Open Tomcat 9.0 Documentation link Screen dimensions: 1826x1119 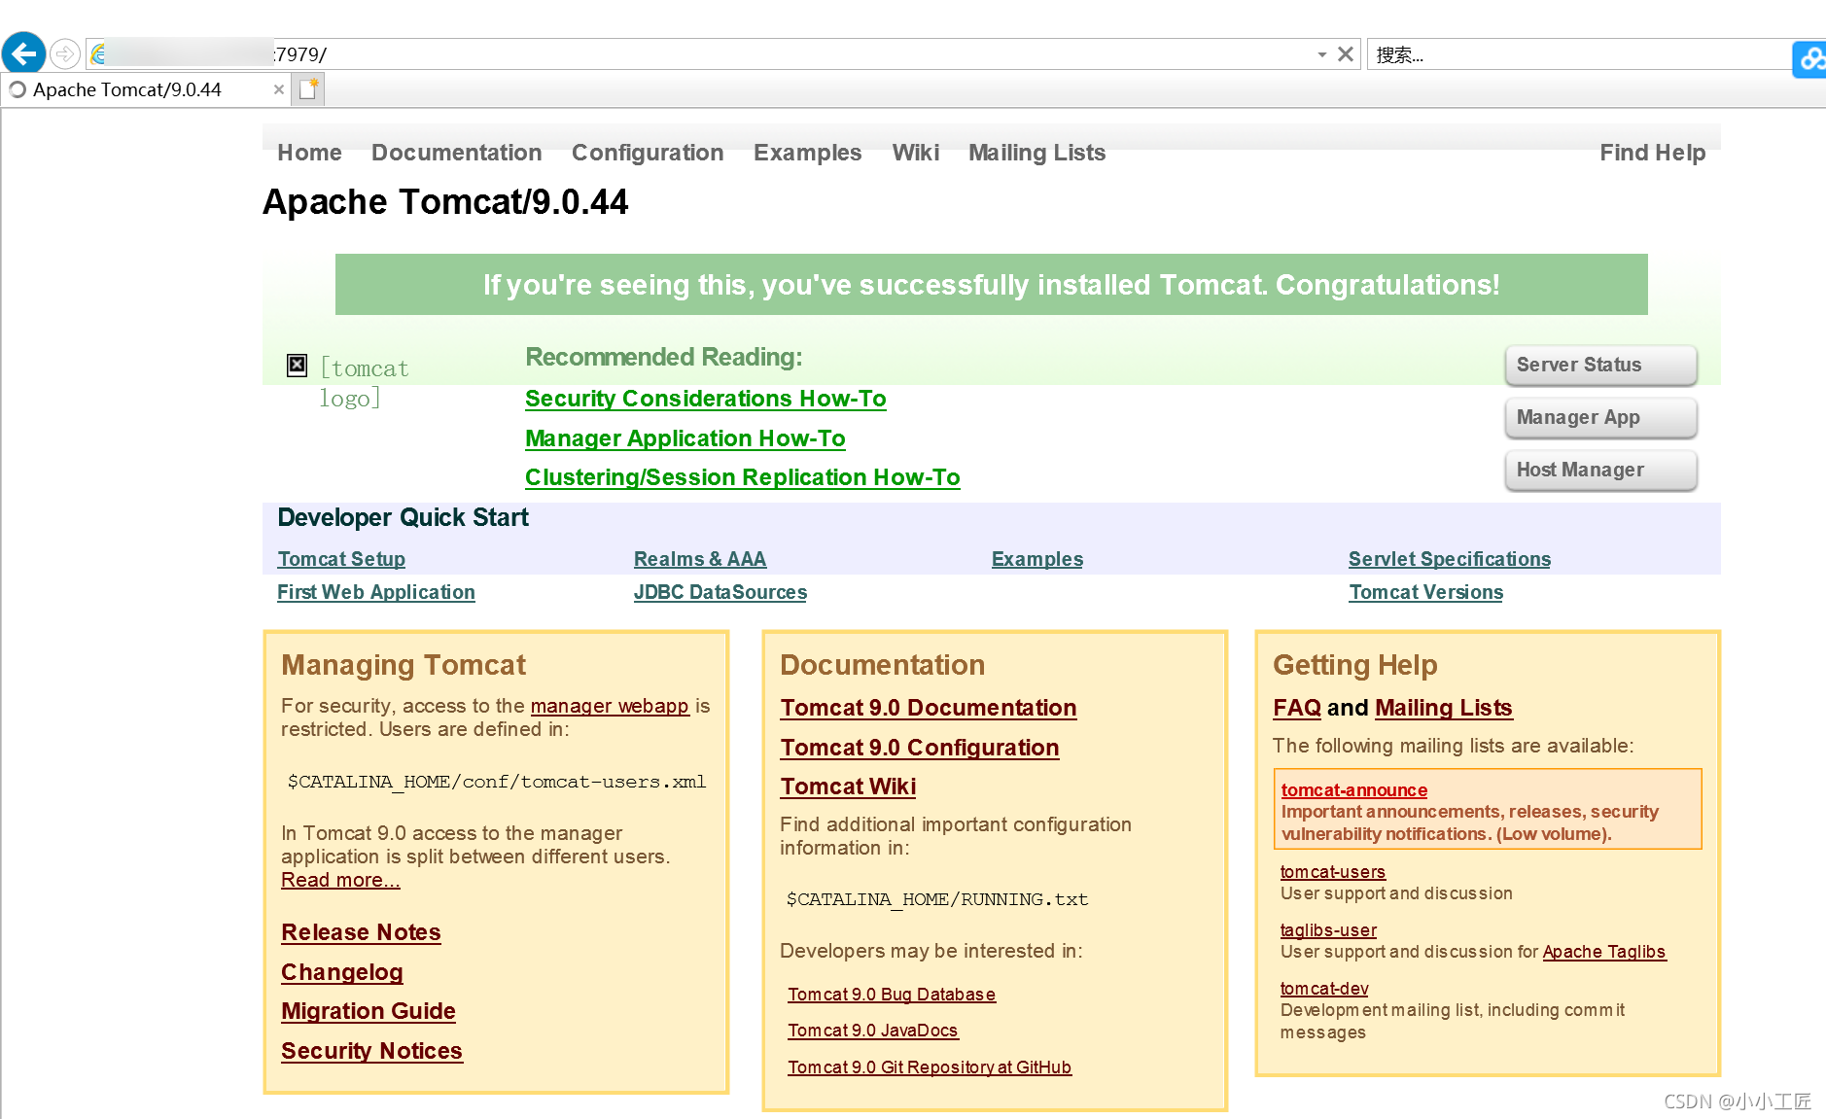click(x=928, y=708)
